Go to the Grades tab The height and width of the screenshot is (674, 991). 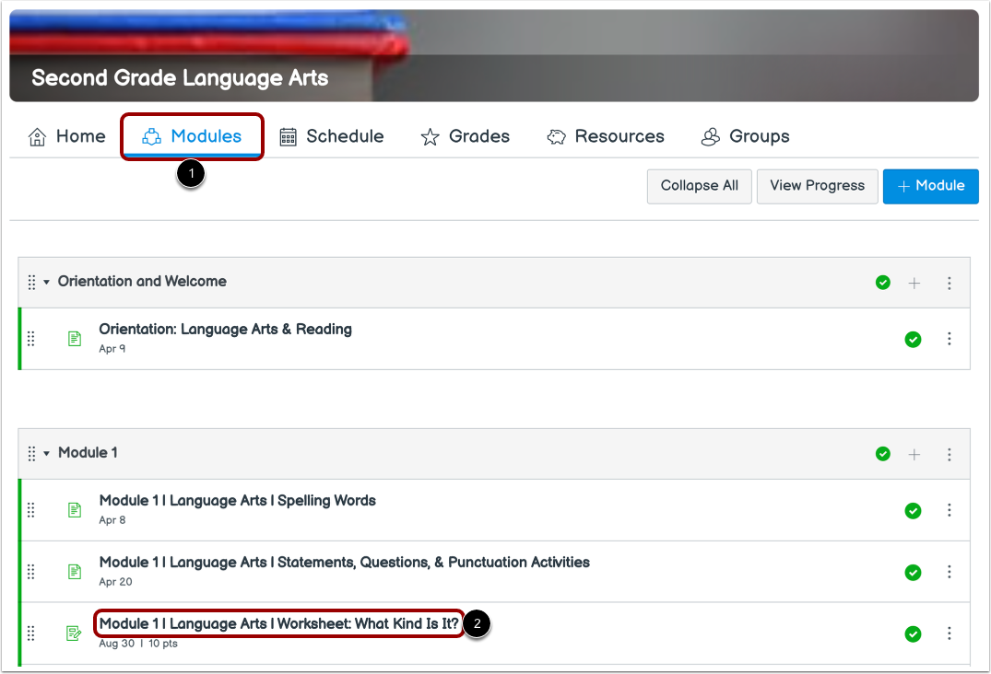click(x=466, y=136)
